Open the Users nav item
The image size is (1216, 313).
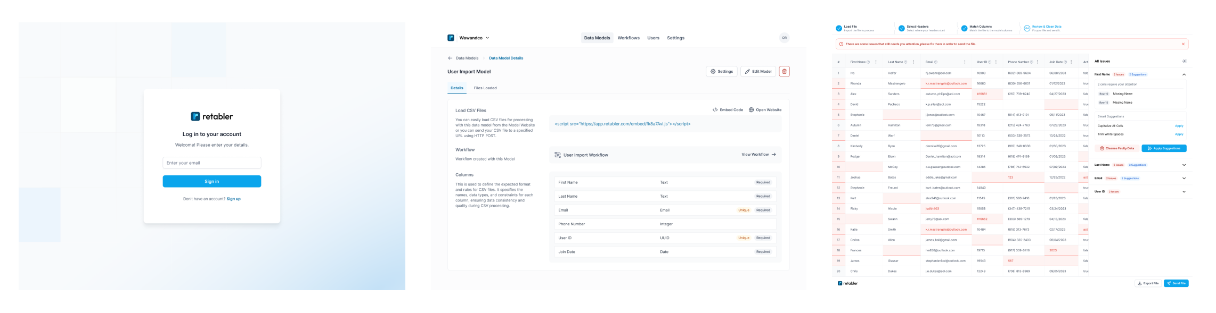(654, 38)
